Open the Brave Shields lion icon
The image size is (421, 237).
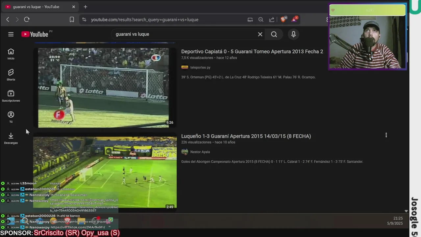[283, 19]
